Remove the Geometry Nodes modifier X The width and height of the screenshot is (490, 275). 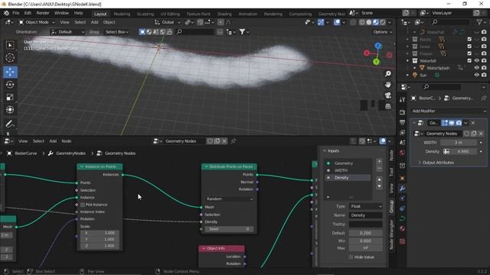(473, 123)
